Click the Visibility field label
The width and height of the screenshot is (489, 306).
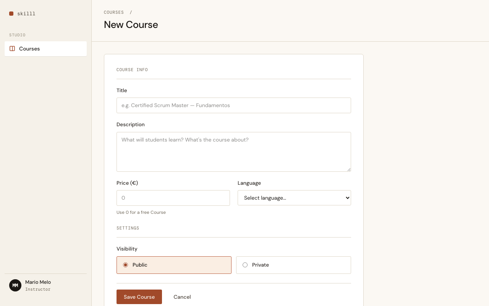coord(127,249)
